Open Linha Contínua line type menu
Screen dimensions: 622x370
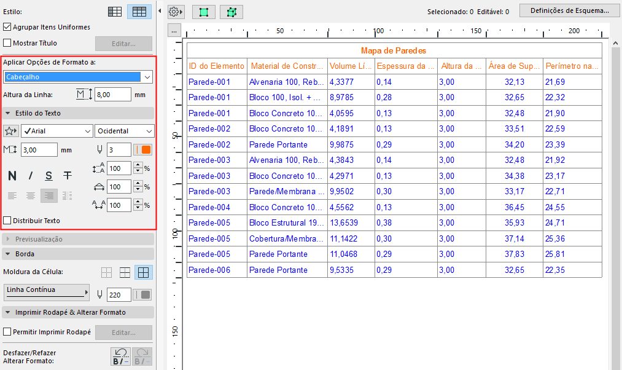[x=47, y=292]
